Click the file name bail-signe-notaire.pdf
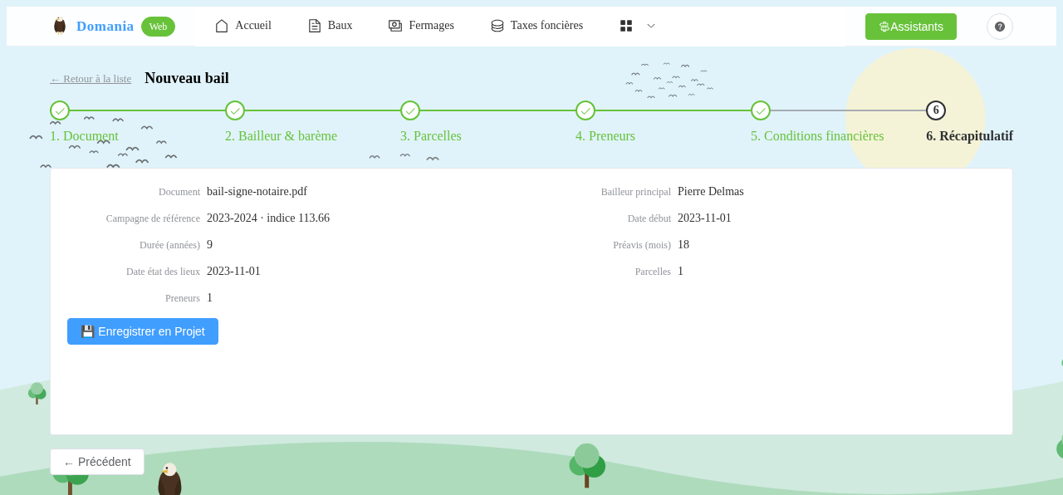This screenshot has width=1063, height=495. 257,192
